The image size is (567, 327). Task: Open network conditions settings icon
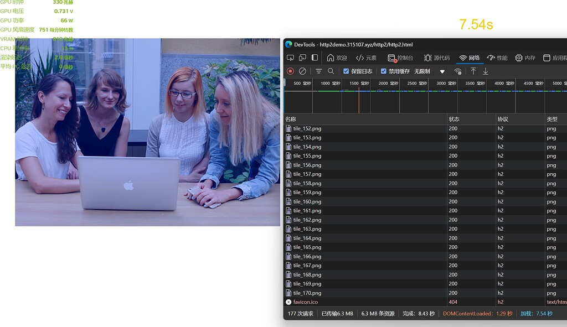458,71
